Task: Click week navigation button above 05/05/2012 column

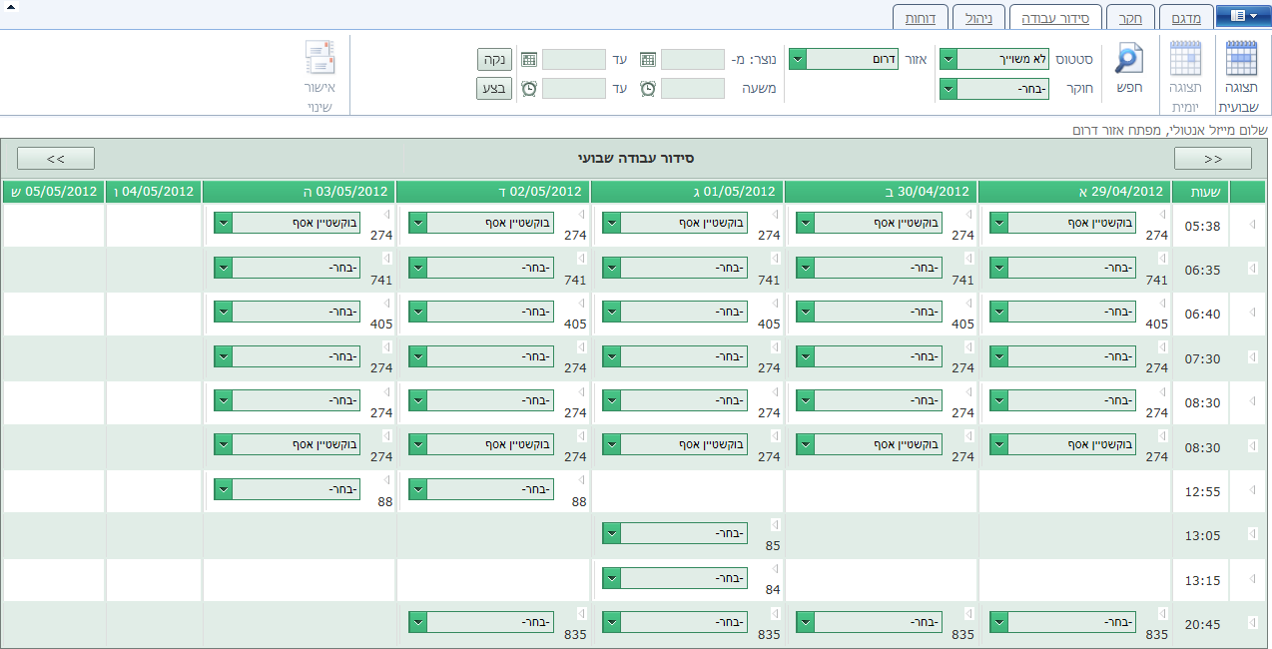Action: 56,158
